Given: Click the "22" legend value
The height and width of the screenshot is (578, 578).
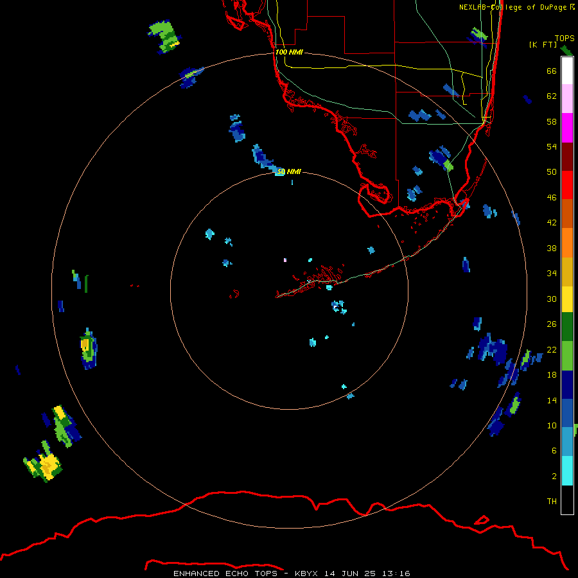Looking at the screenshot, I should pos(552,349).
